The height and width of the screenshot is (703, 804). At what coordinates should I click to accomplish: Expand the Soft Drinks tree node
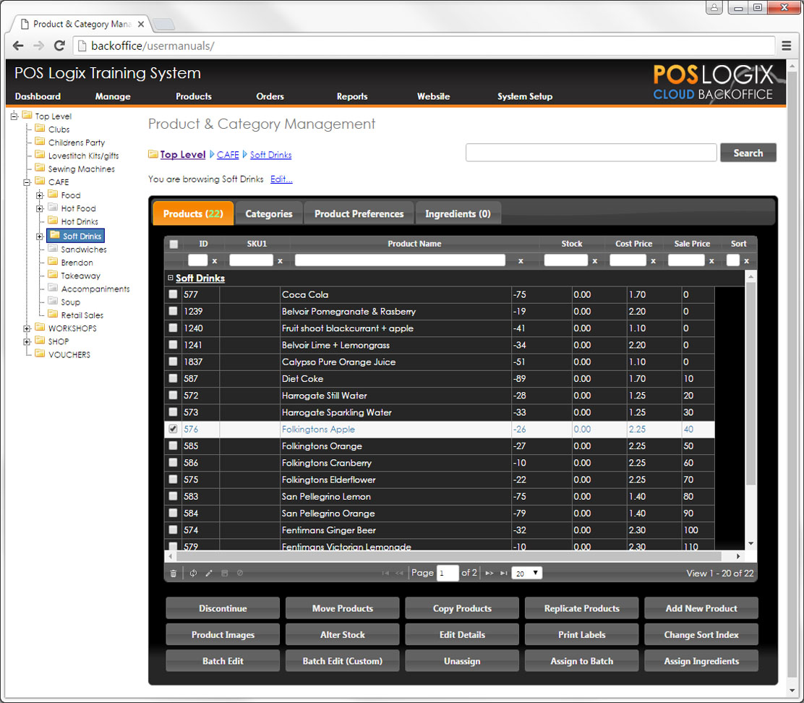point(40,237)
